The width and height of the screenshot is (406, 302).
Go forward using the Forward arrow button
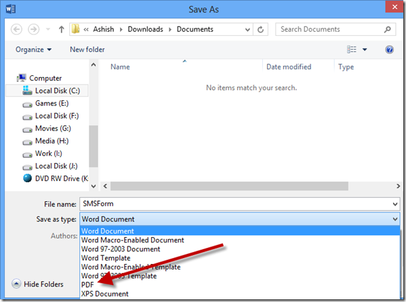pyautogui.click(x=34, y=29)
